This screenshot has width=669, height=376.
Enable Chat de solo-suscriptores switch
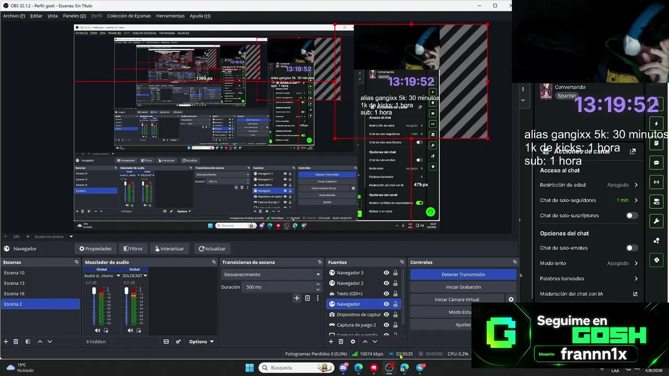tap(632, 216)
